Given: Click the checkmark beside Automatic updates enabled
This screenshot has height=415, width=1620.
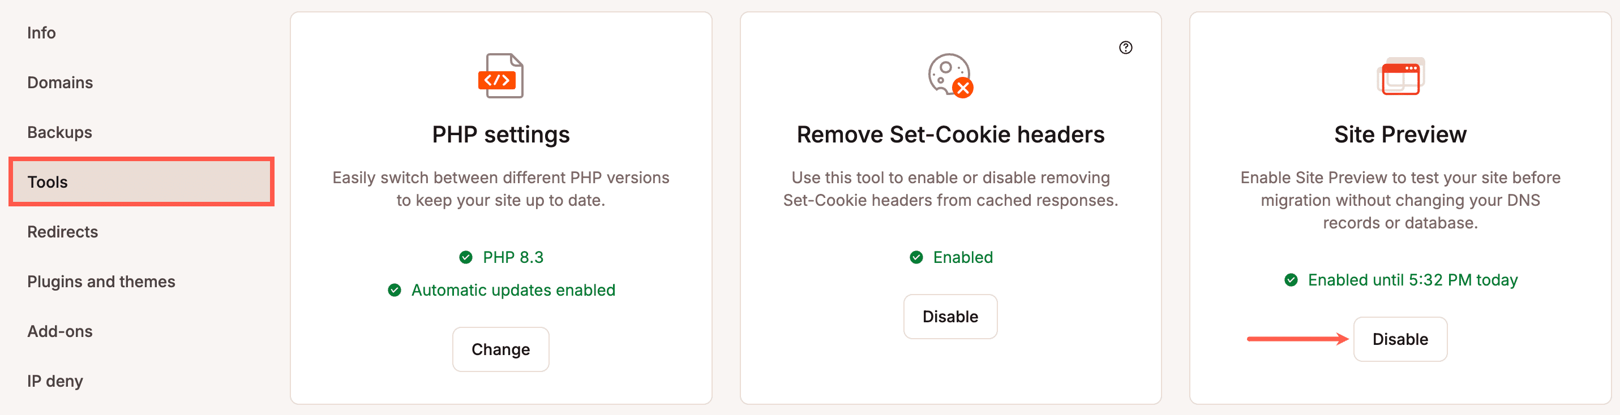Looking at the screenshot, I should pyautogui.click(x=395, y=290).
